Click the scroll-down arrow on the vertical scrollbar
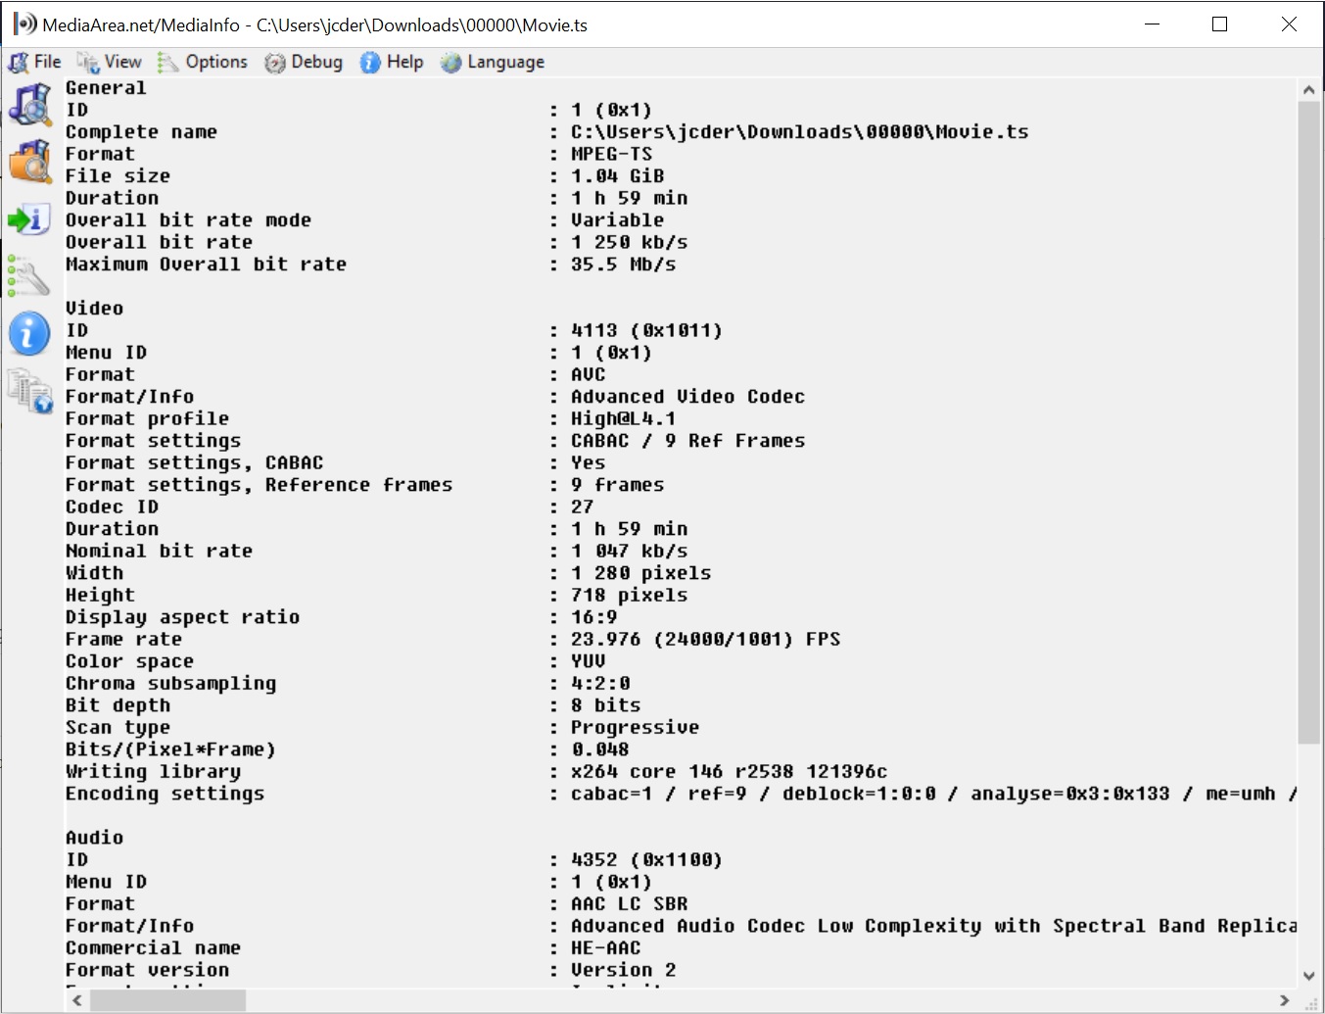Image resolution: width=1325 pixels, height=1014 pixels. [1309, 976]
